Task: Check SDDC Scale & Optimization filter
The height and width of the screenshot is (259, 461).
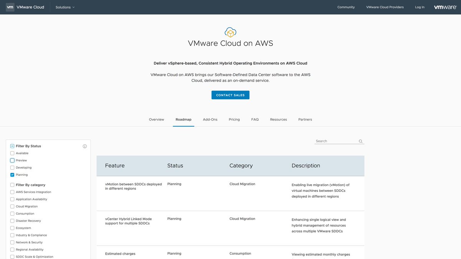Action: pos(12,257)
